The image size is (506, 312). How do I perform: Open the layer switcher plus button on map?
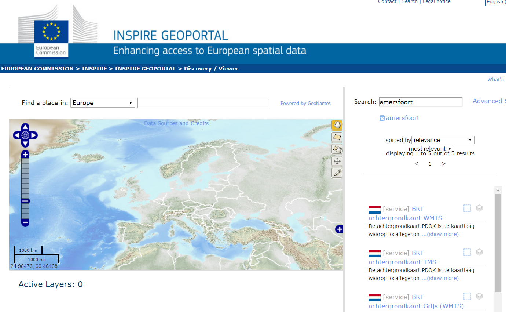tap(339, 229)
